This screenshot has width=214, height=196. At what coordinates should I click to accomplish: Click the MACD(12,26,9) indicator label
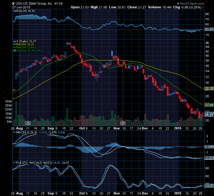point(27,133)
